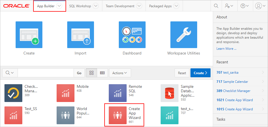Screen dimensions: 268x127
Task: Click the Dashboard label
Action: (132, 53)
